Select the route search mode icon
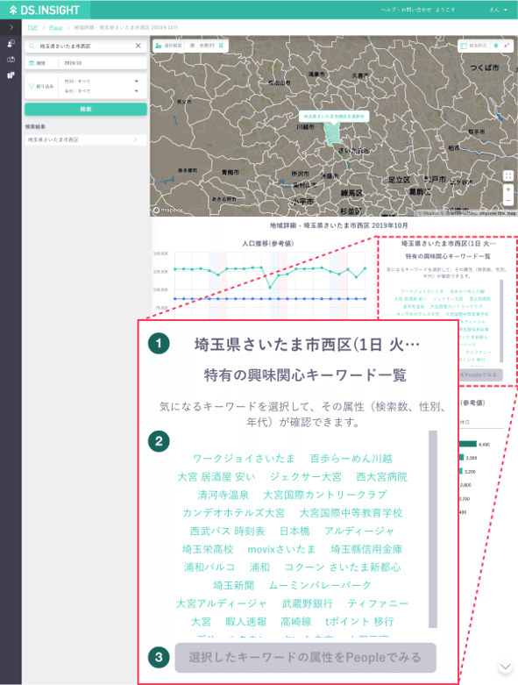Screen dimensions: 518x685 pyautogui.click(x=507, y=46)
